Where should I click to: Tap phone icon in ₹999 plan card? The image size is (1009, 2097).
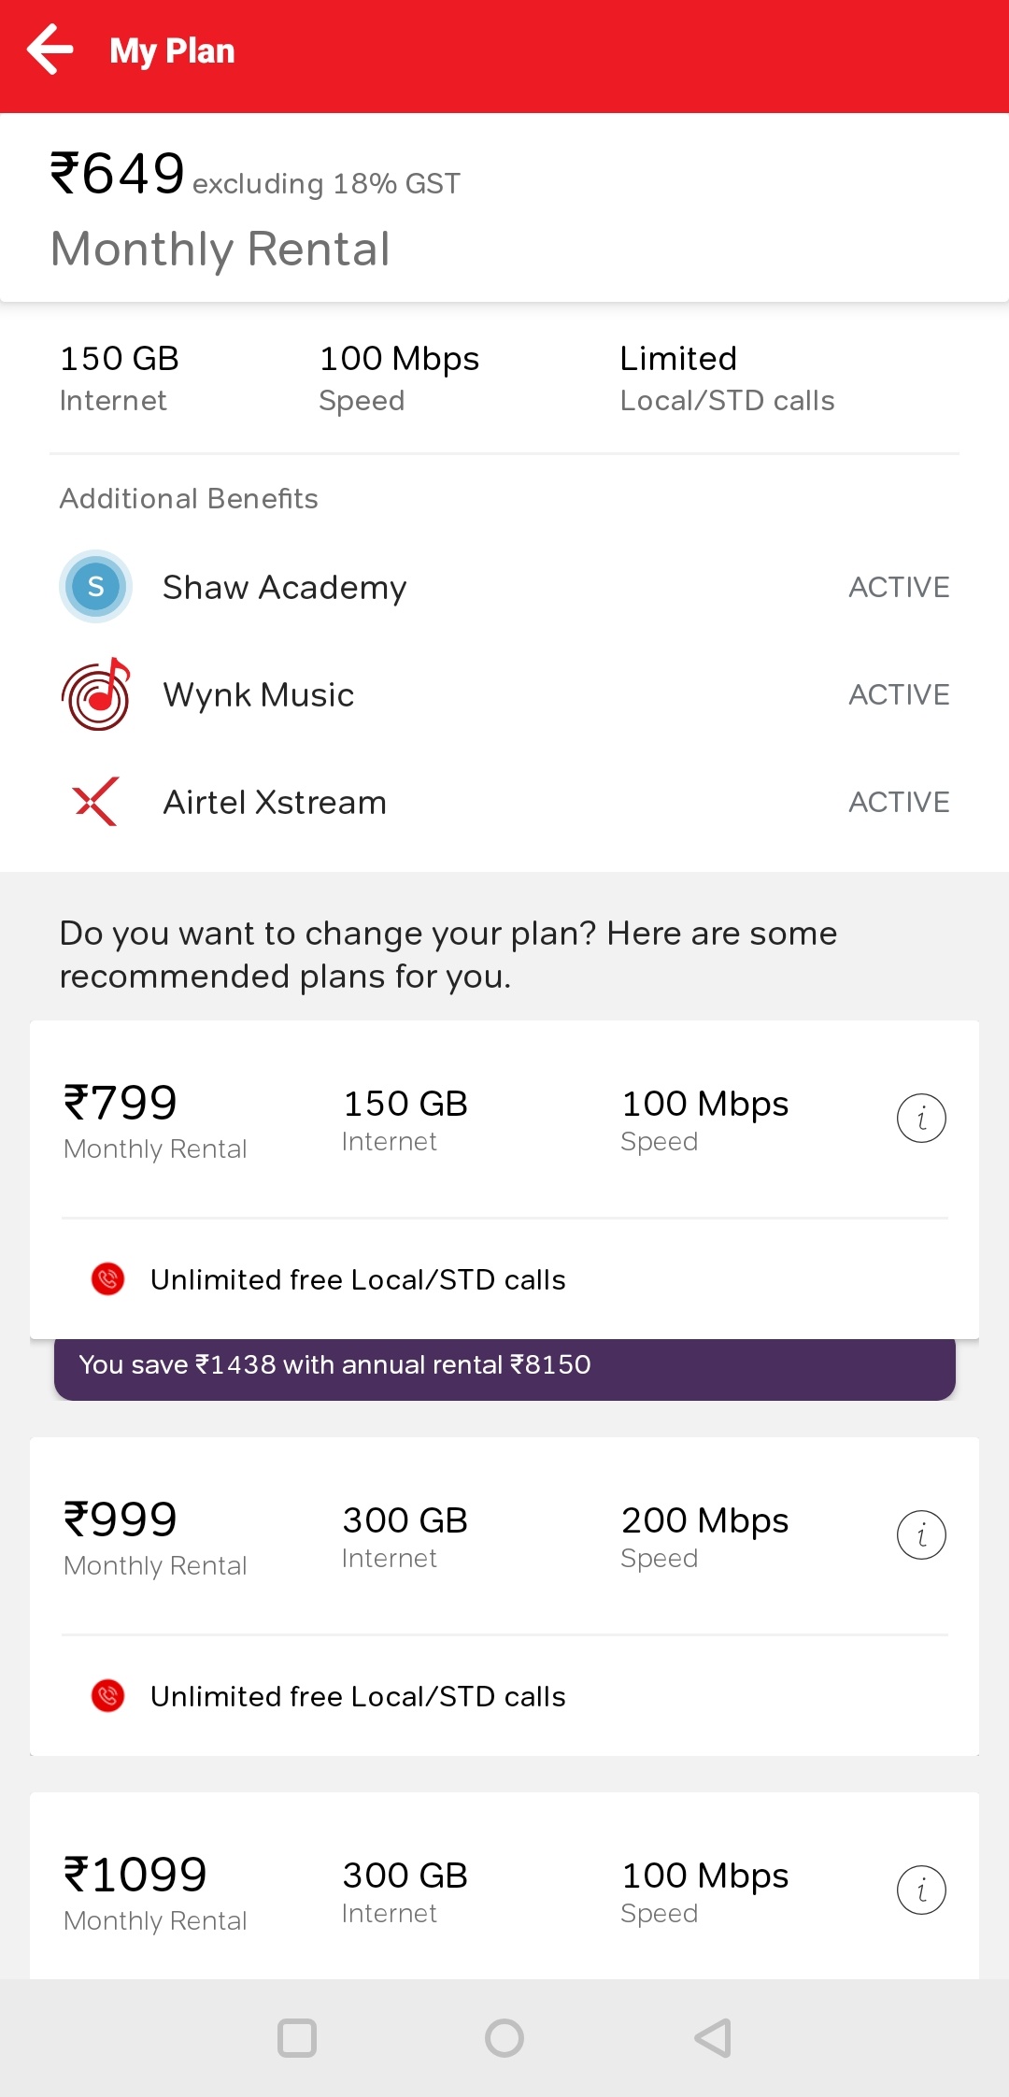tap(108, 1696)
